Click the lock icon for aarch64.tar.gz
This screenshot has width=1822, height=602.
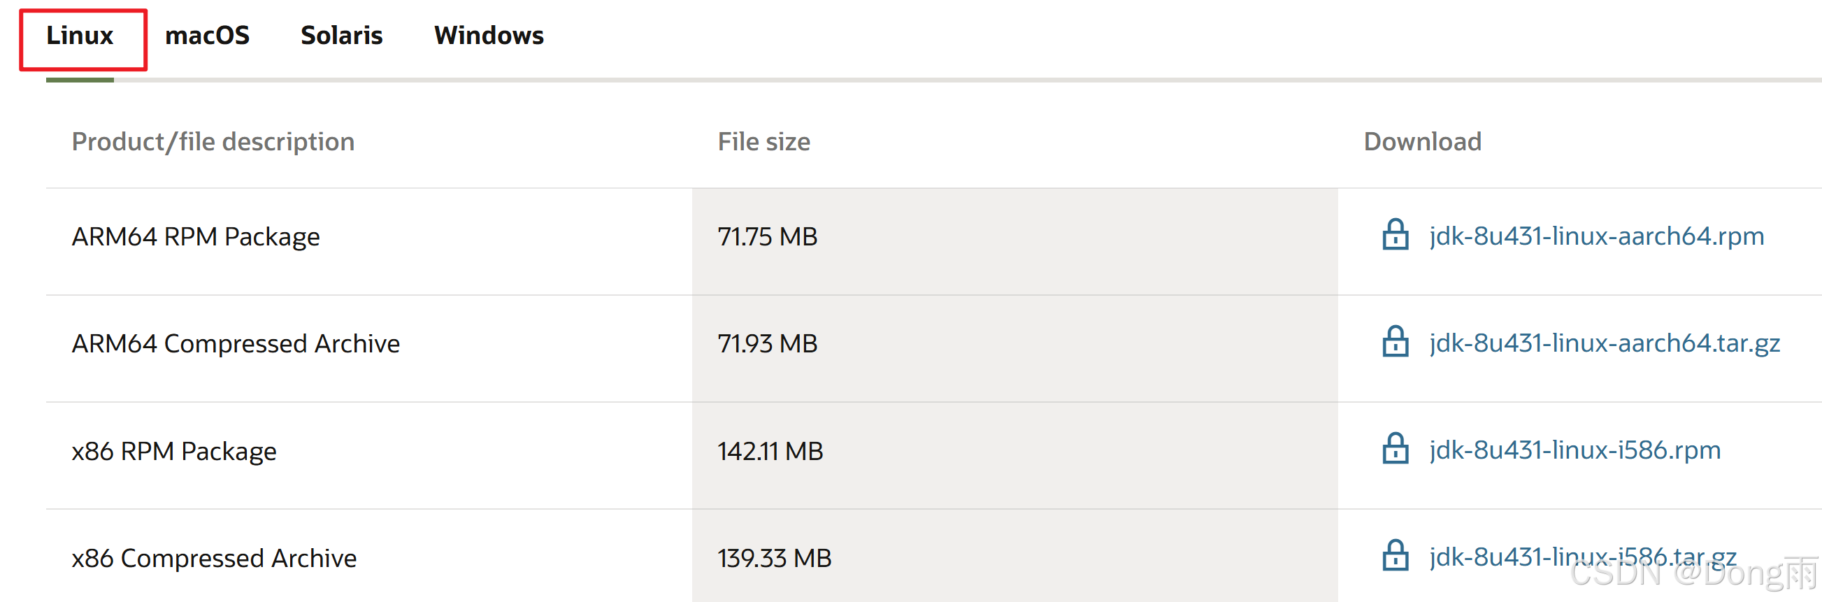coord(1396,342)
